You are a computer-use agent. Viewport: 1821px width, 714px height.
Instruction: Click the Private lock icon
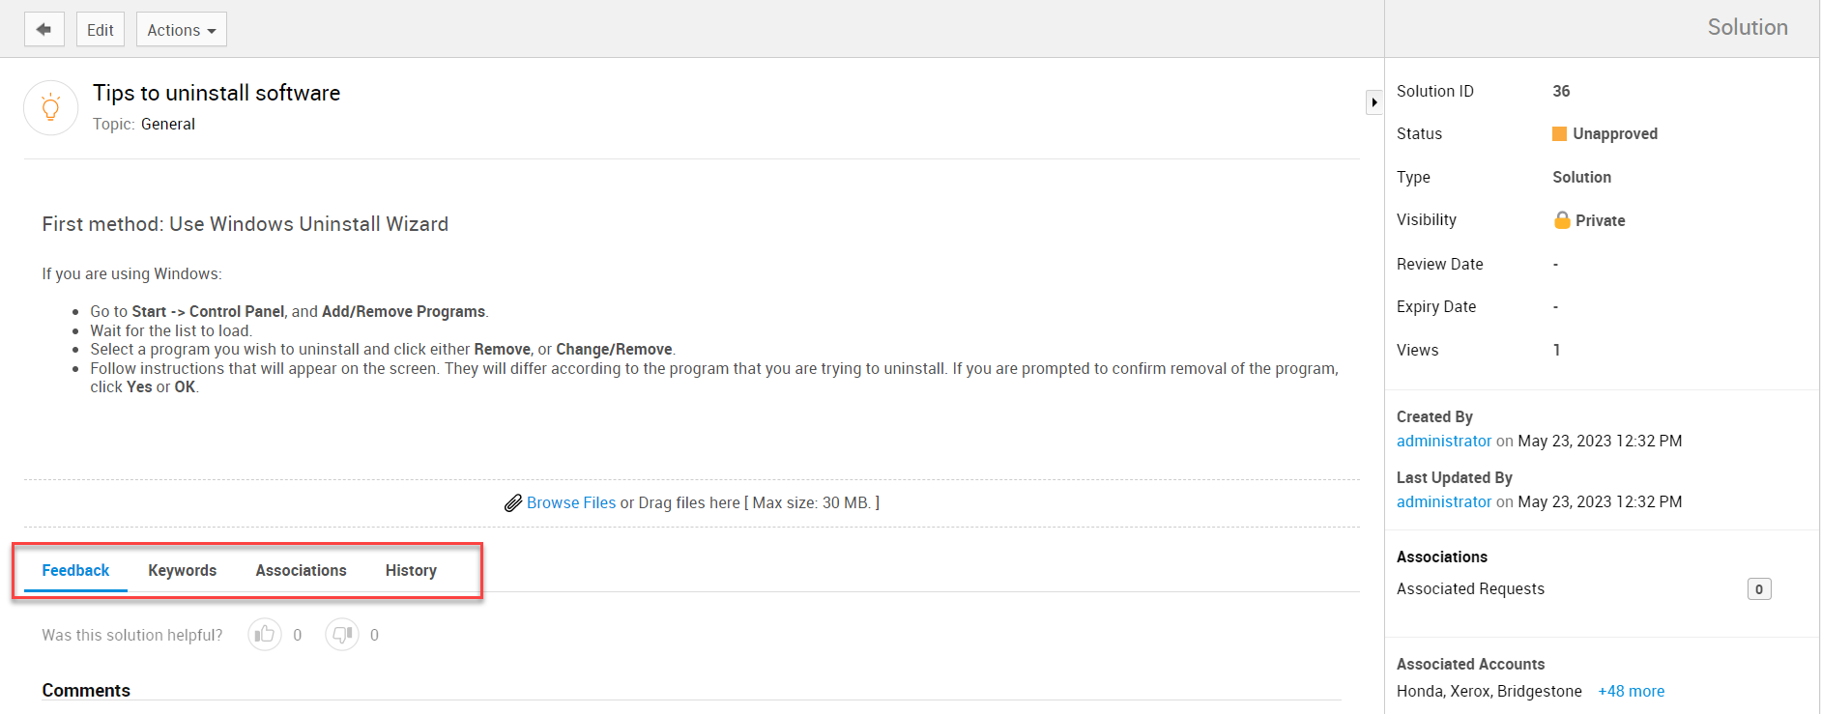1561,220
